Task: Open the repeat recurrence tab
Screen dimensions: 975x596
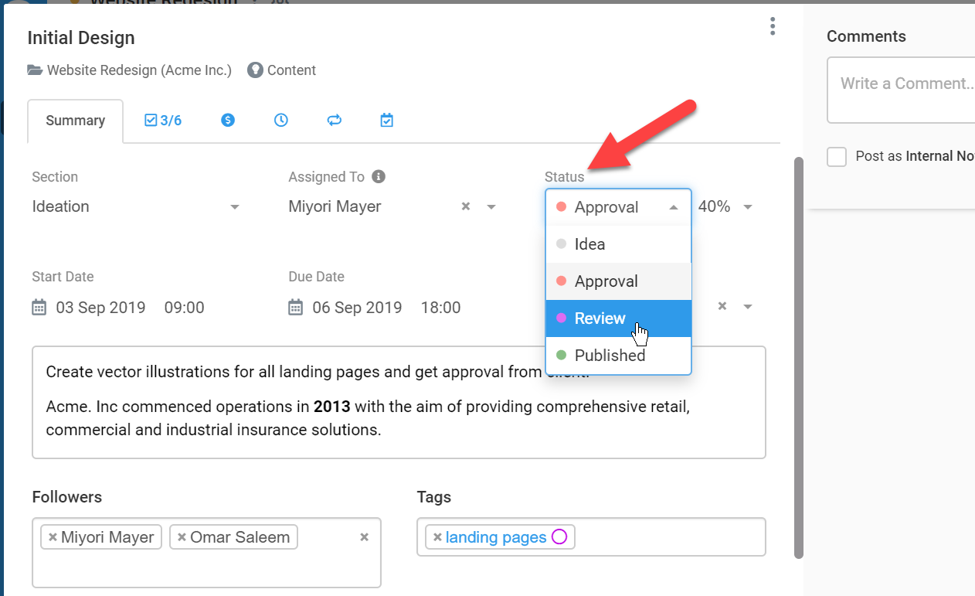Action: click(x=335, y=121)
